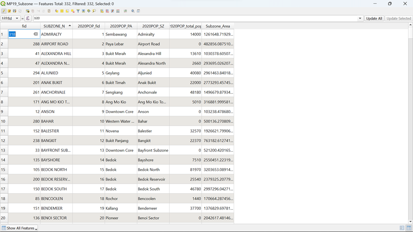
Task: Toggle editing mode with pencil icon
Action: [4, 11]
